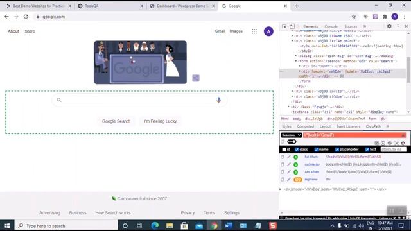Uncheck the class attribute checkbox

(297, 150)
